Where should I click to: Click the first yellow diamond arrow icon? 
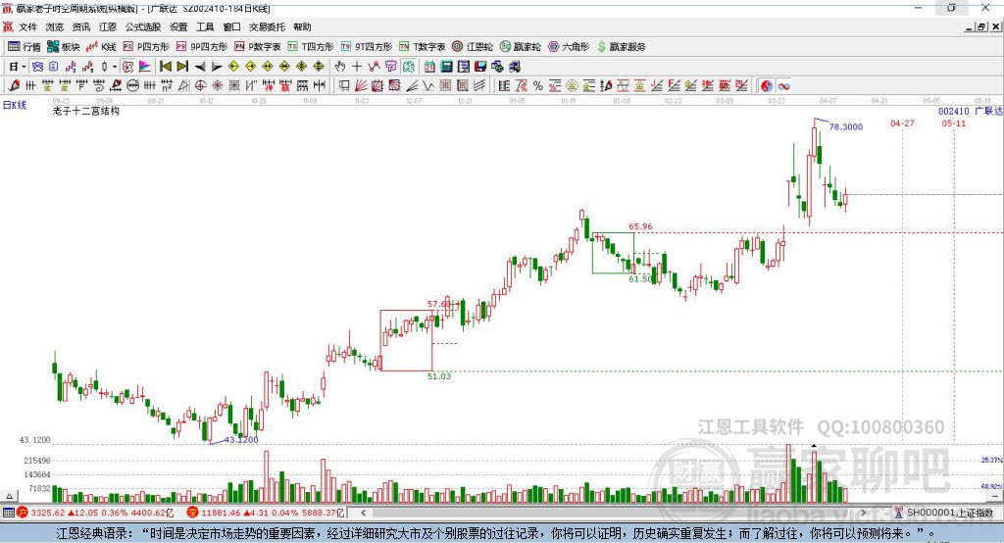tap(233, 67)
